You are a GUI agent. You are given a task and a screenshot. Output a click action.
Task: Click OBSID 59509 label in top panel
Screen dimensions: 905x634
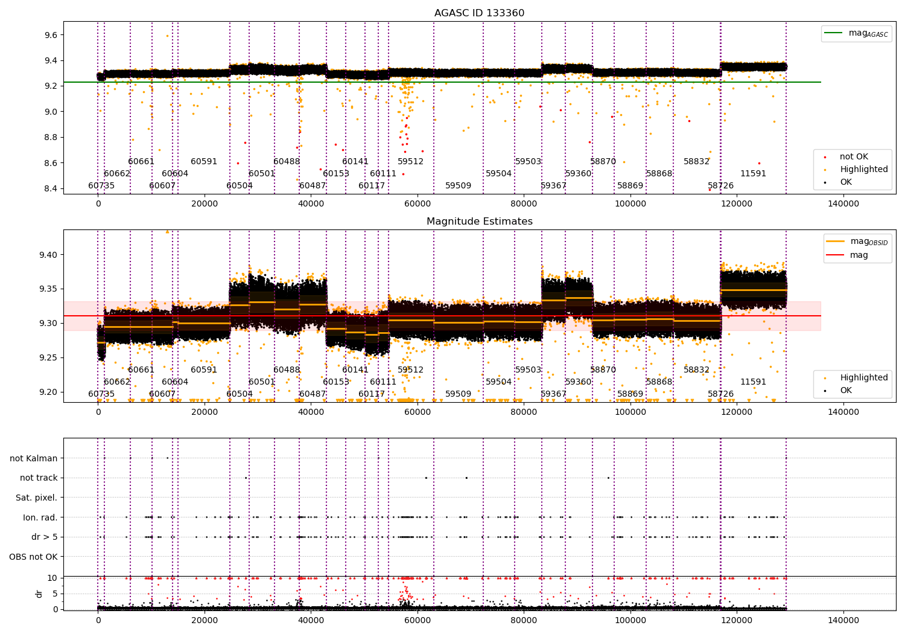459,185
